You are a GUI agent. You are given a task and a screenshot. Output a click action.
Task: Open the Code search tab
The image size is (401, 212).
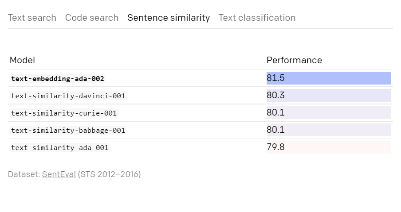[92, 18]
